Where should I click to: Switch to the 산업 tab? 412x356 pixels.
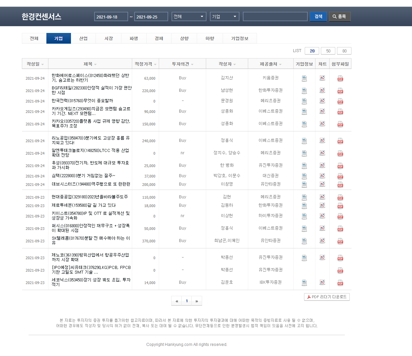click(83, 38)
